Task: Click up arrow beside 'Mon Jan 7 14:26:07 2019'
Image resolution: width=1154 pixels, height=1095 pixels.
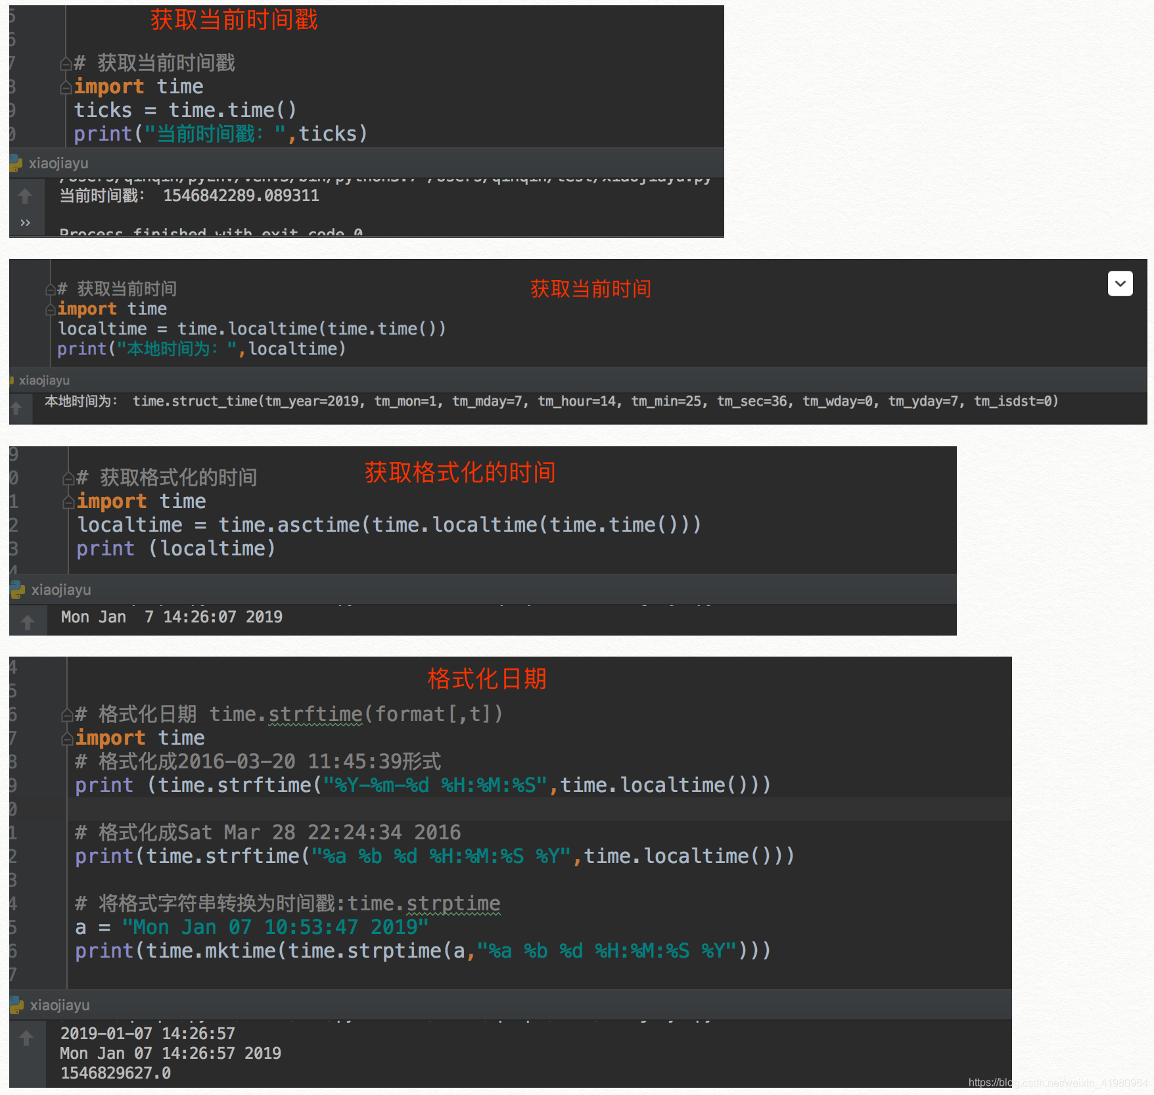Action: (28, 622)
